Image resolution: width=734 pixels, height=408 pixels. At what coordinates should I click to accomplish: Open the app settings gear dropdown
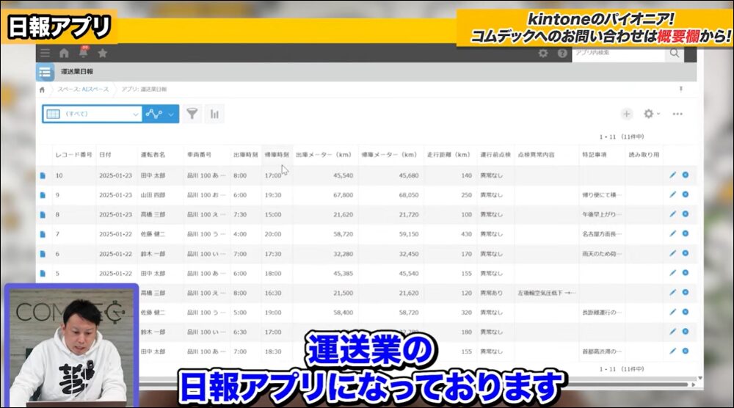651,114
